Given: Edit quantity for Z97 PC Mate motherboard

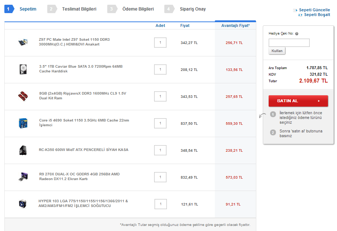Looking at the screenshot, I should pos(160,43).
